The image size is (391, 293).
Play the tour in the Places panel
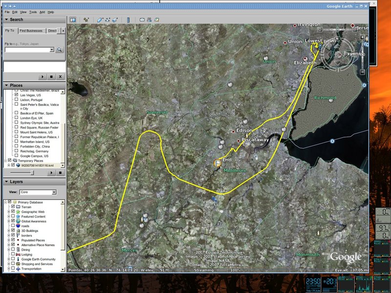tap(51, 173)
